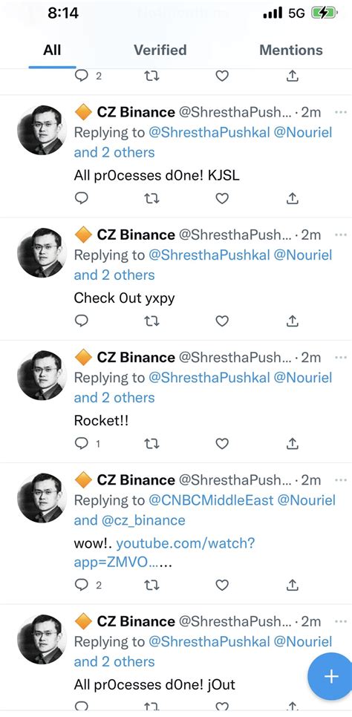Share the "All pr0cesses d0ne! KJSL" tweet
Viewport: 352px width, 717px height.
pos(292,198)
